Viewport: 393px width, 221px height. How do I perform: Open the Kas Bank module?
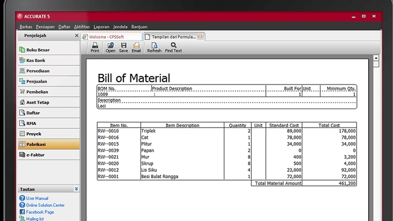tap(48, 60)
